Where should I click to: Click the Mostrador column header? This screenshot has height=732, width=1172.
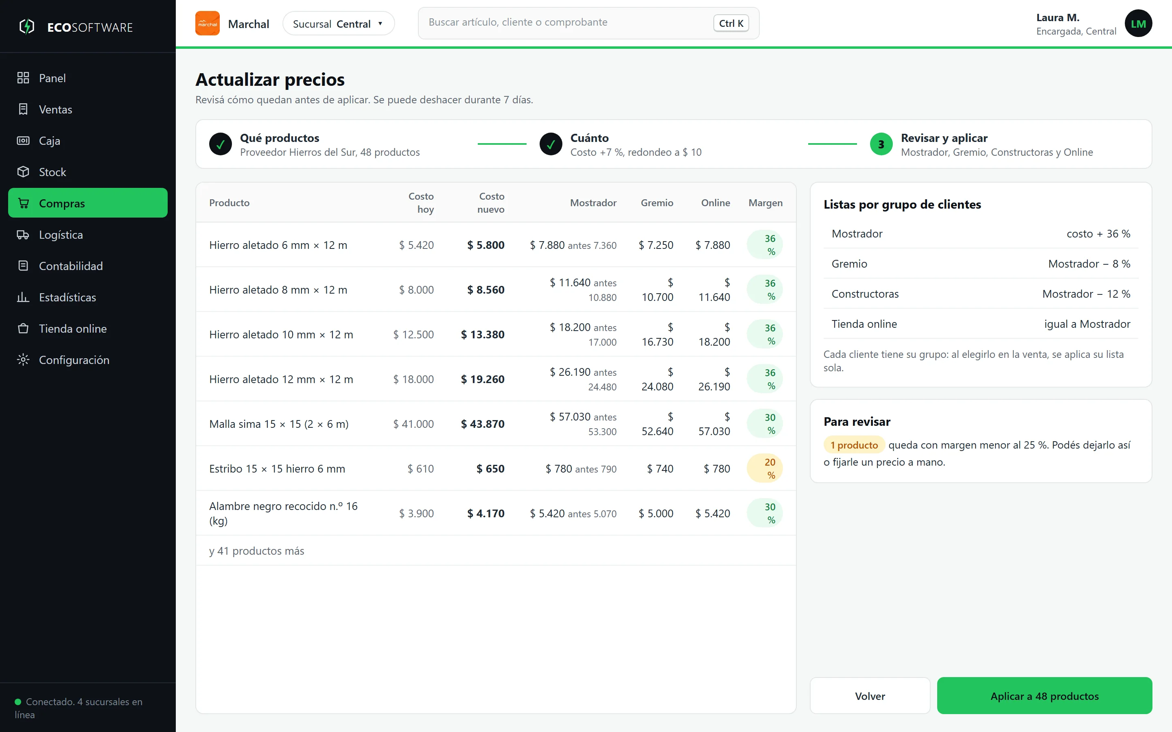pos(593,203)
